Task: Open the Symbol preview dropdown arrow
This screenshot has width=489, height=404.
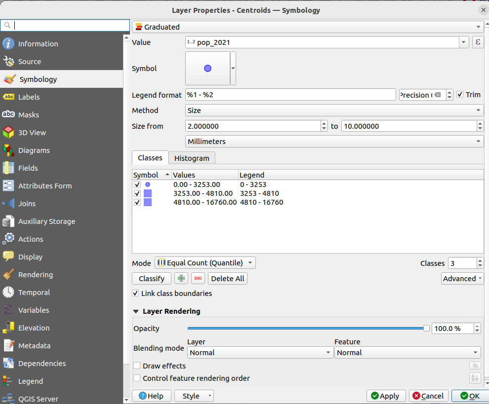Action: (x=233, y=68)
